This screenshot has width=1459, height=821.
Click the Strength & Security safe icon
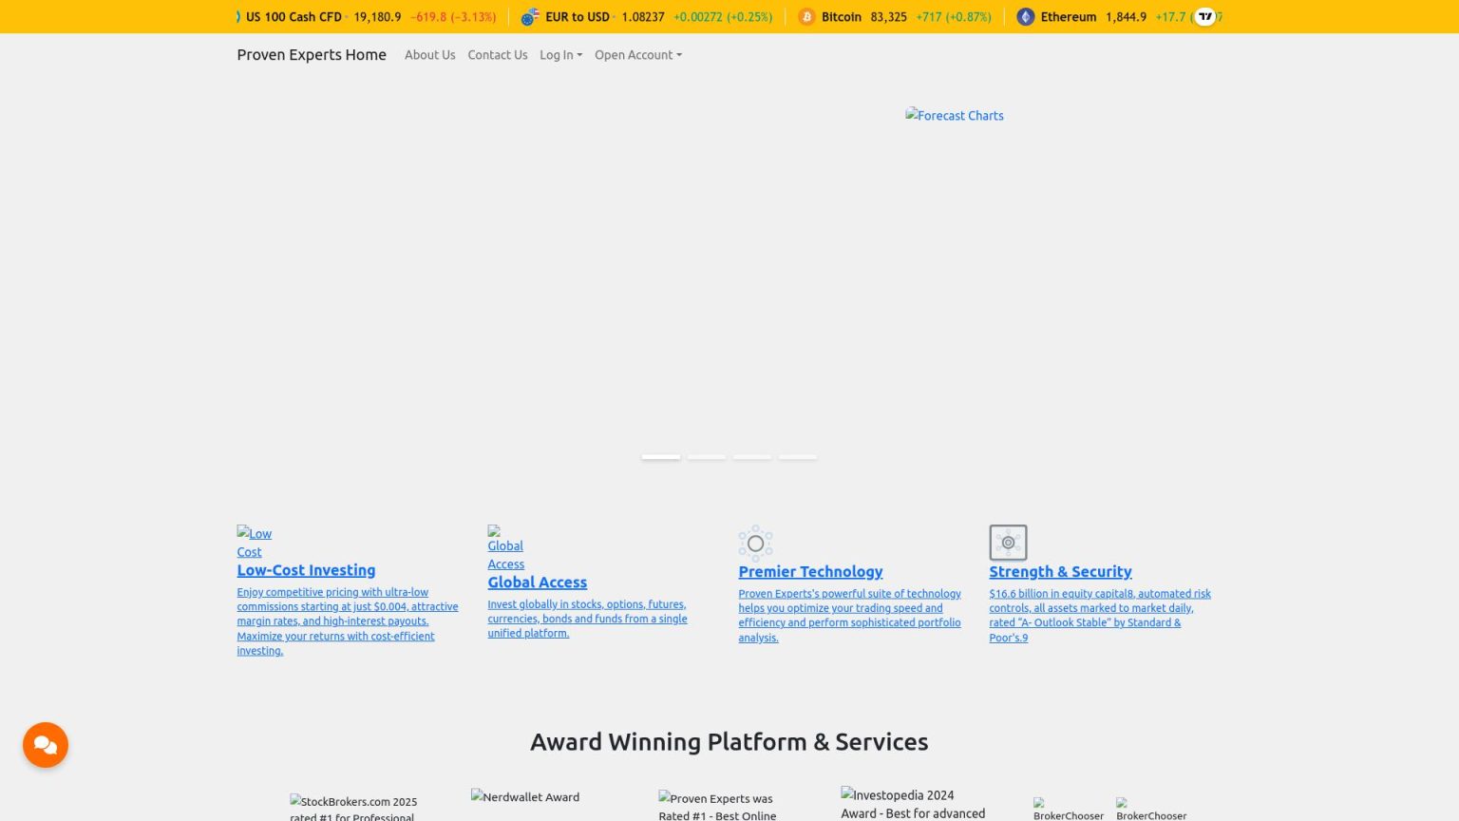(x=1008, y=543)
